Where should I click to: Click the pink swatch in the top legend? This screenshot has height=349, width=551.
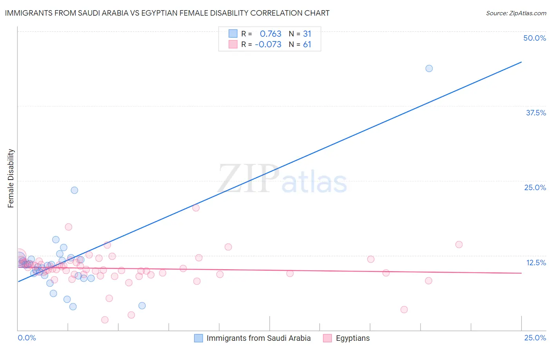tap(233, 44)
